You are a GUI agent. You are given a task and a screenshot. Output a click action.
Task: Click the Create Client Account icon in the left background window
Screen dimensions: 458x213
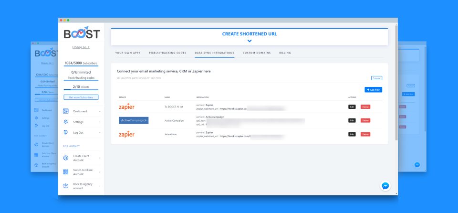click(36, 144)
